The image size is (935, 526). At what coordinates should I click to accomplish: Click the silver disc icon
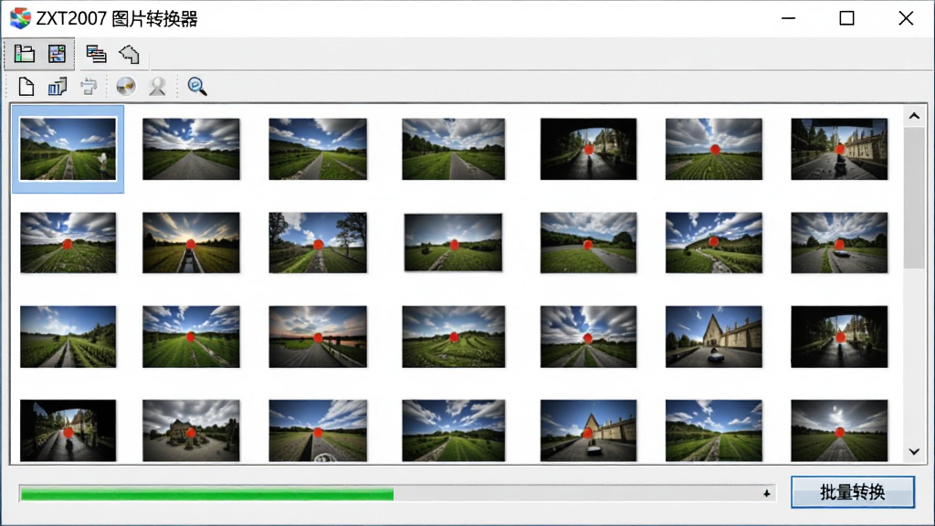[x=126, y=87]
